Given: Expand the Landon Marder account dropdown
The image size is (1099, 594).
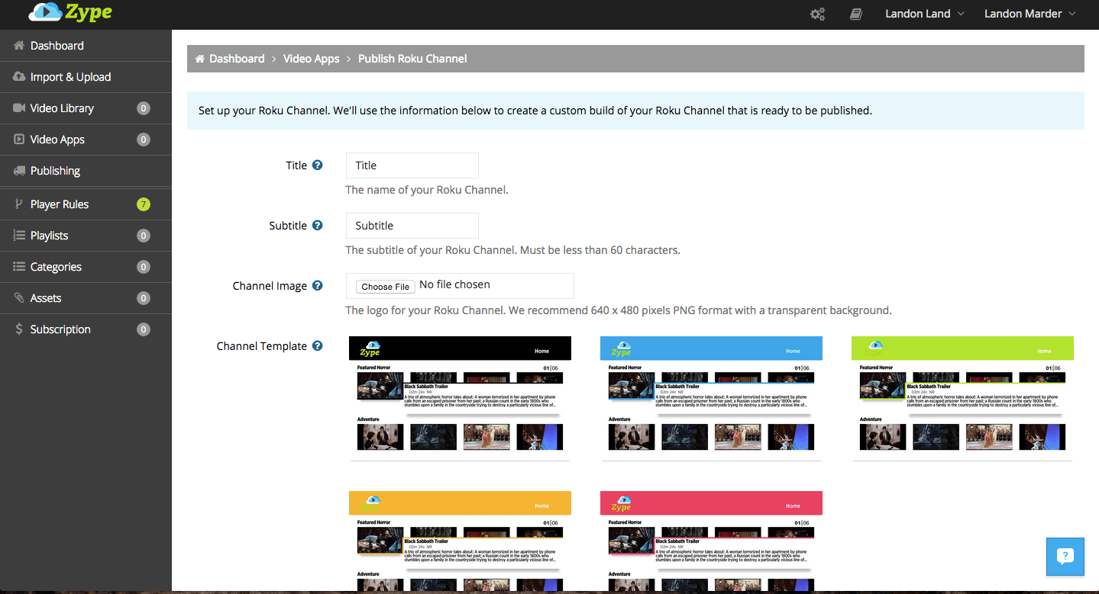Looking at the screenshot, I should [1030, 14].
